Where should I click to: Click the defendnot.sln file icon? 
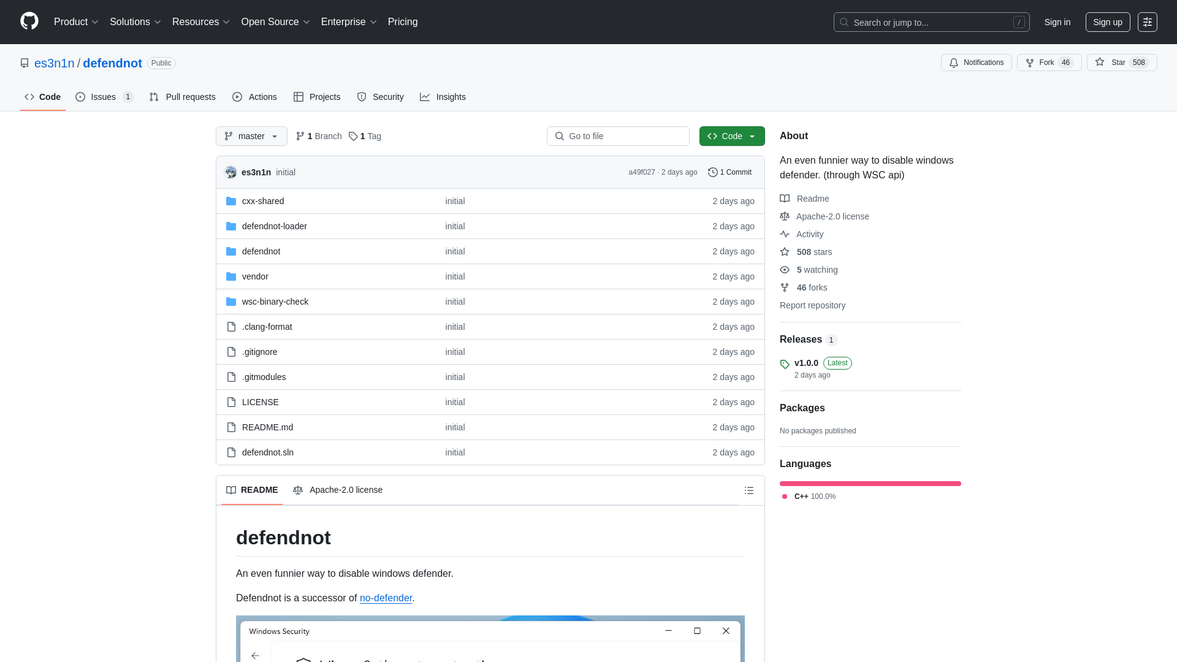point(231,452)
